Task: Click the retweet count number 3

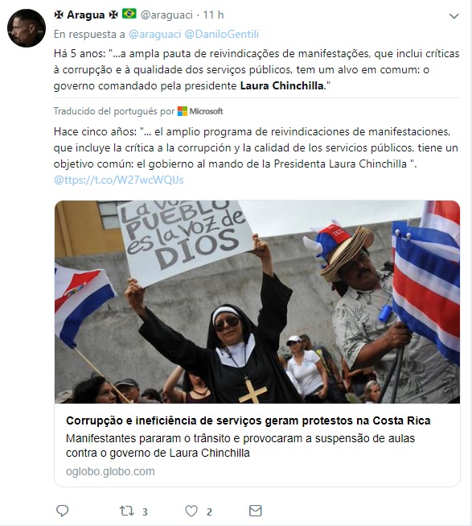Action: point(145,512)
